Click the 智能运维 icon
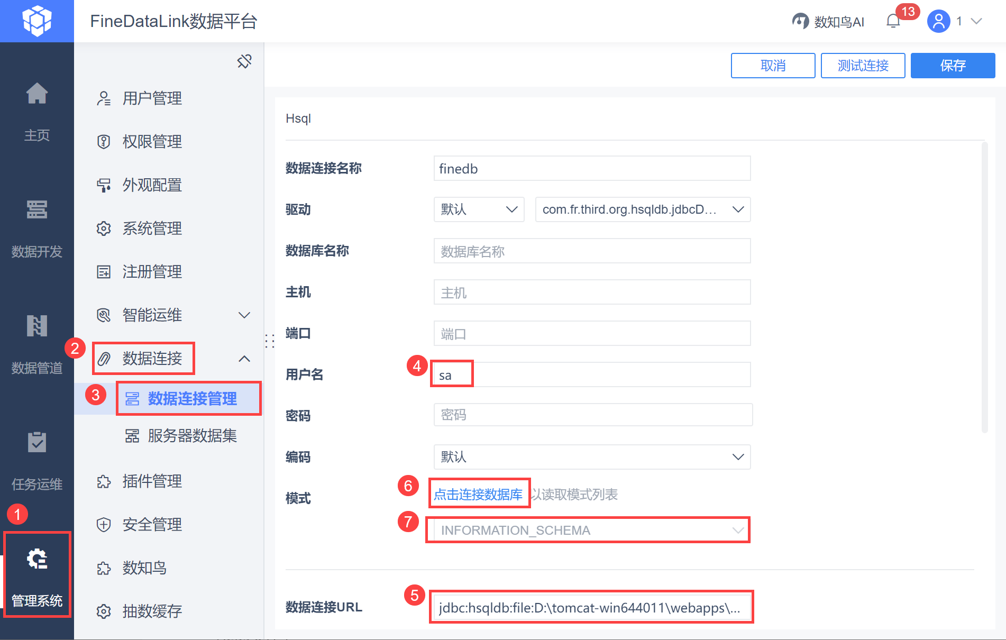The width and height of the screenshot is (1006, 640). point(104,315)
